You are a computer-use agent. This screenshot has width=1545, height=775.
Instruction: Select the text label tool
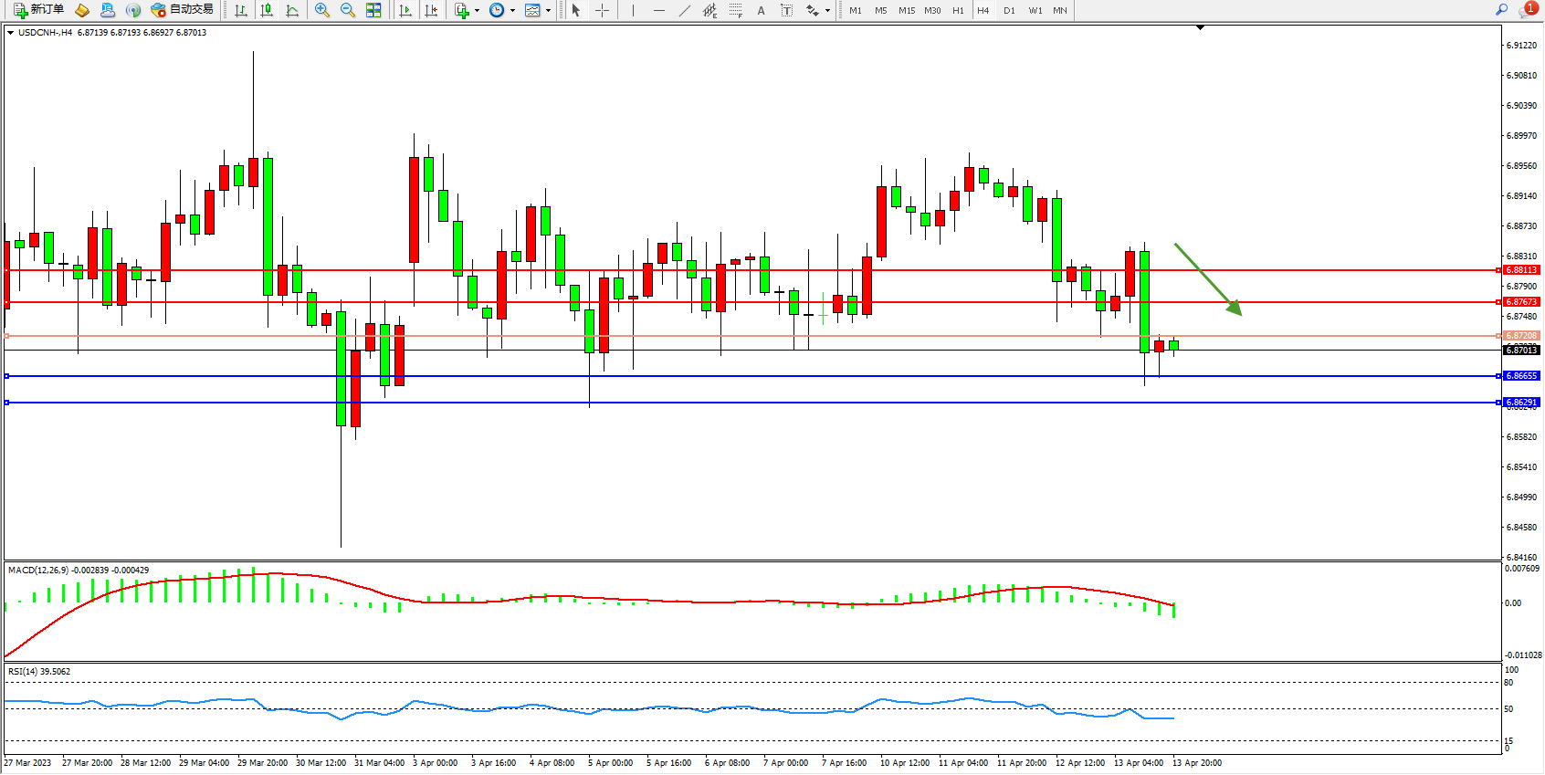click(786, 10)
